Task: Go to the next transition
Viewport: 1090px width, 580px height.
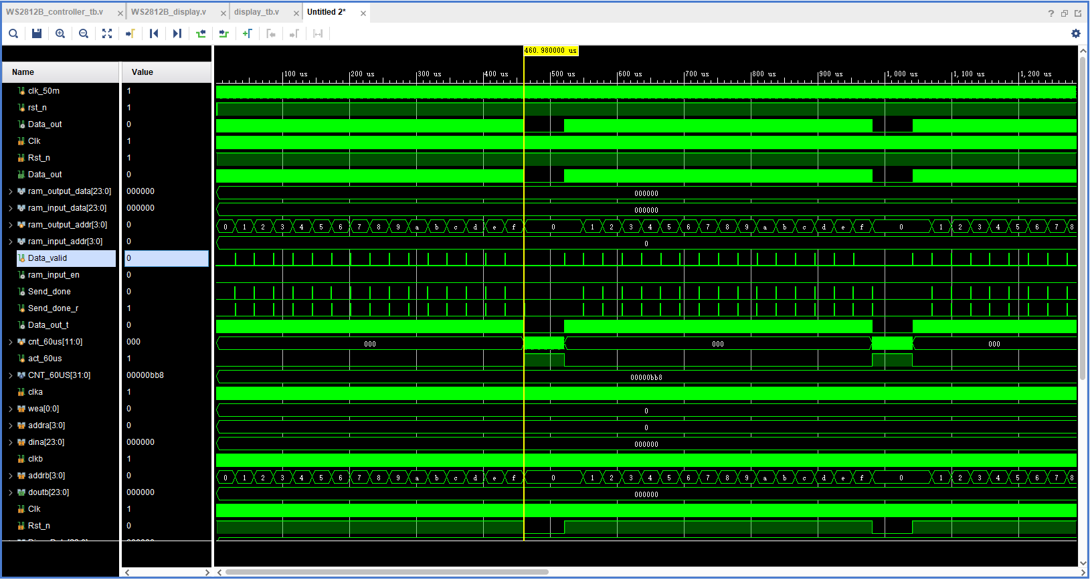Action: pos(224,33)
